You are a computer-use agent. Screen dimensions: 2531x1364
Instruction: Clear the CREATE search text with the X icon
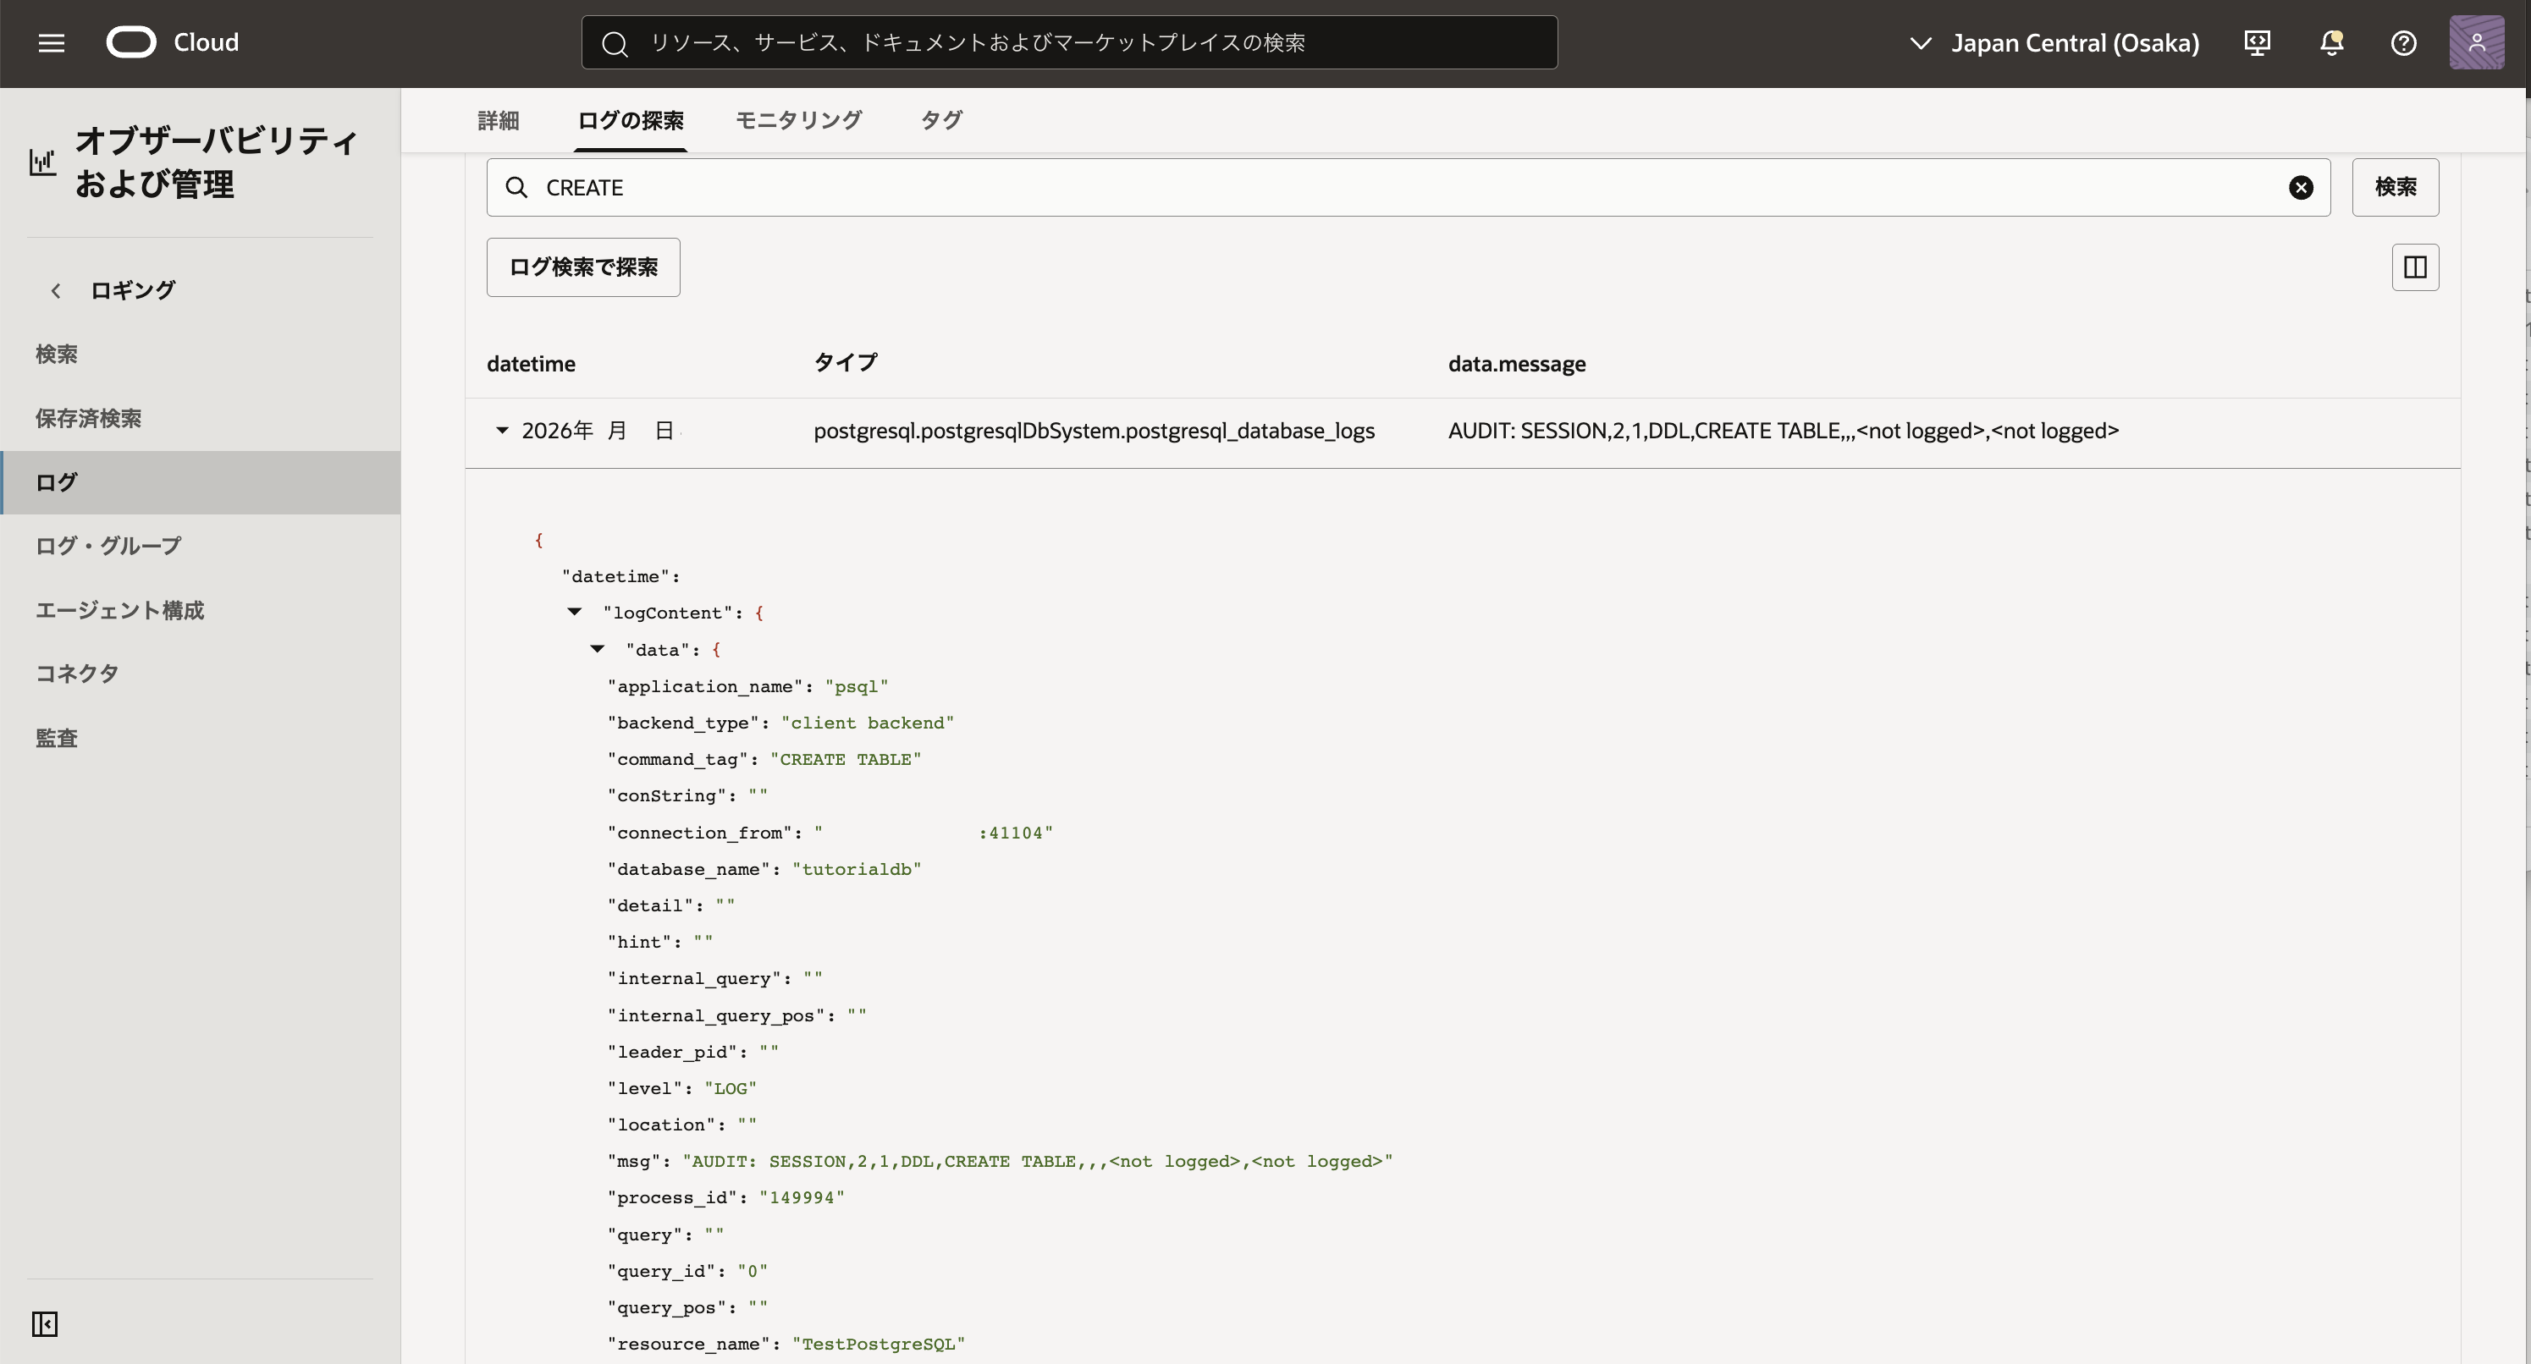2301,188
